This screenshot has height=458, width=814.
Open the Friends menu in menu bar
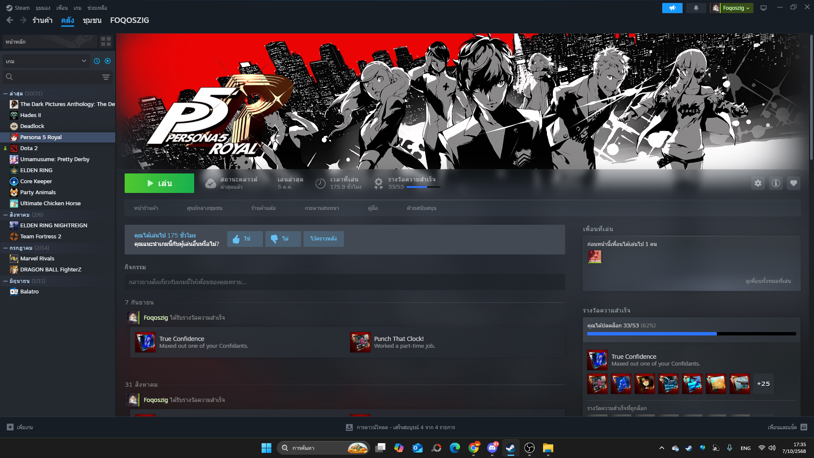[x=62, y=8]
